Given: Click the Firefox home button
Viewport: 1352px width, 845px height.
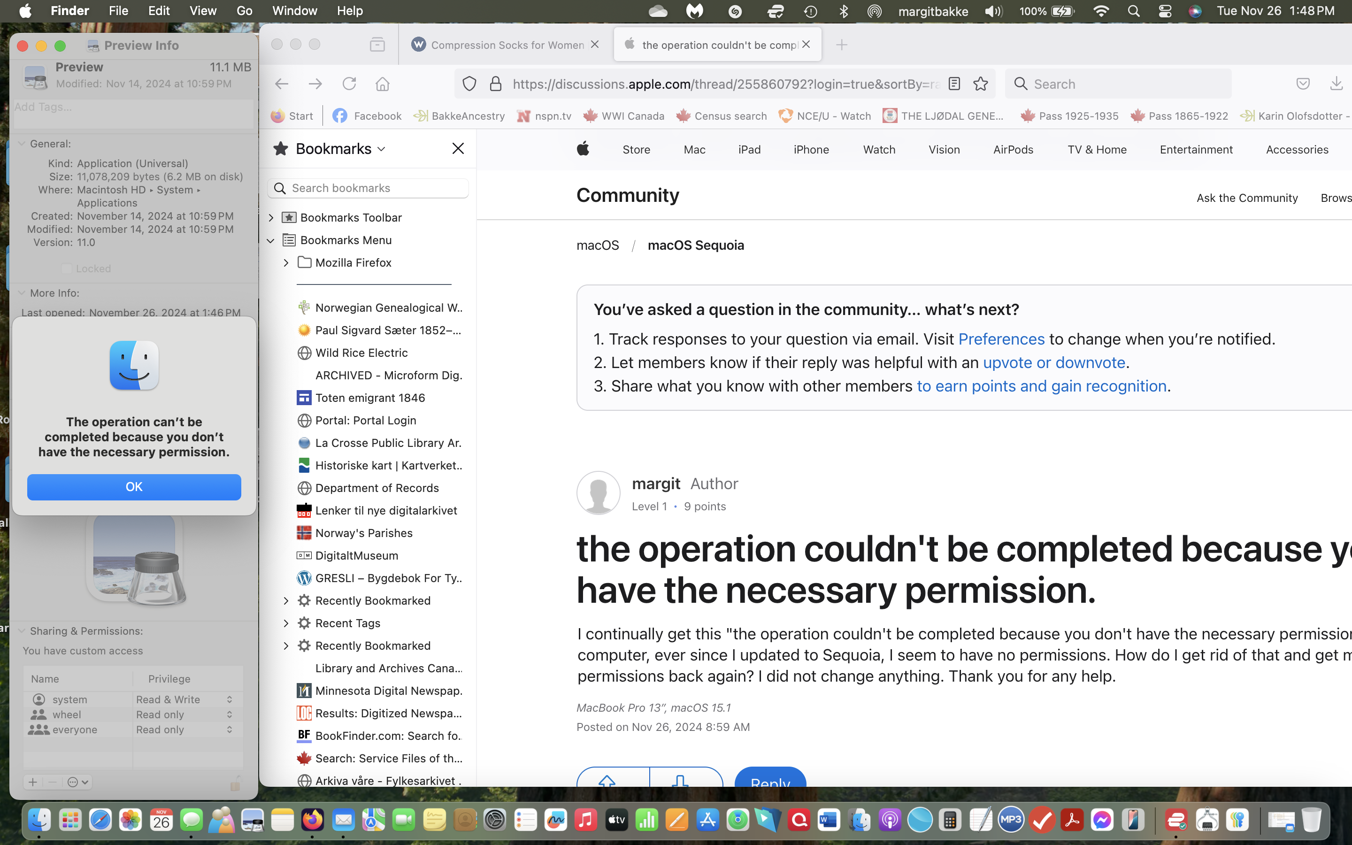Looking at the screenshot, I should [x=383, y=83].
